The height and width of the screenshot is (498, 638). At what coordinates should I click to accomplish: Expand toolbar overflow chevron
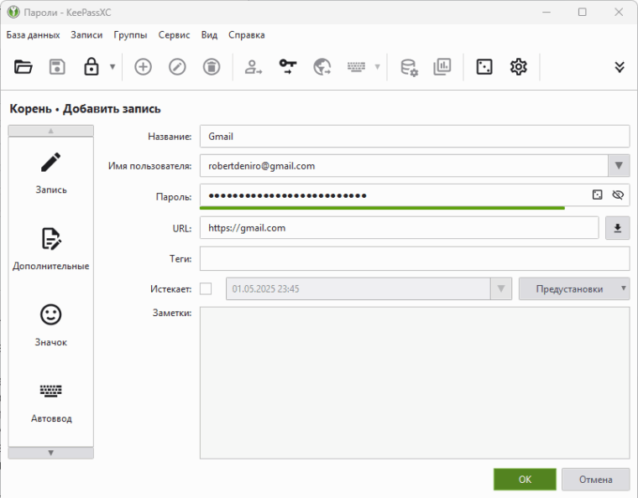tap(620, 67)
